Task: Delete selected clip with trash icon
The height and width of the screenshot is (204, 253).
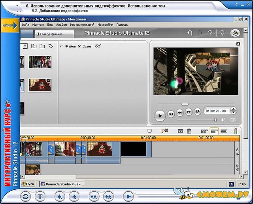Action: 189,131
